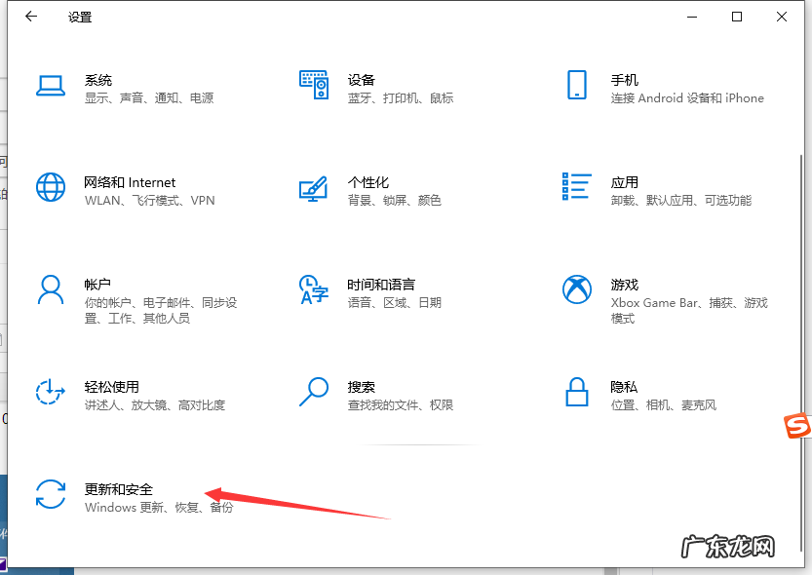
Task: Select the 时间和语言 clock icon
Action: [314, 289]
